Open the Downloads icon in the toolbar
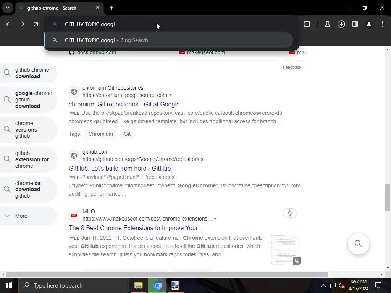 (x=341, y=24)
